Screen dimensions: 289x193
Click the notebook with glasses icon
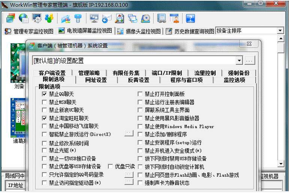(x=162, y=18)
